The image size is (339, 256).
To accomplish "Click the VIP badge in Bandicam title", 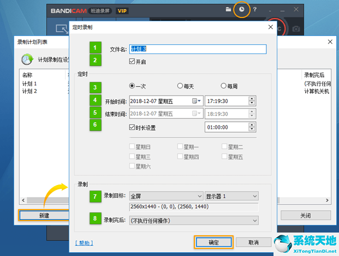I will 122,11.
